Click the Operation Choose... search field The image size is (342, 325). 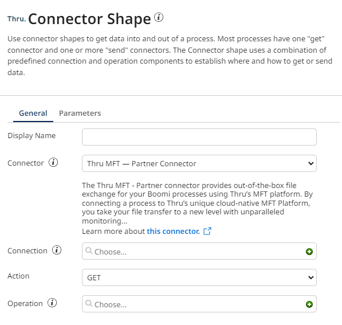point(199,304)
